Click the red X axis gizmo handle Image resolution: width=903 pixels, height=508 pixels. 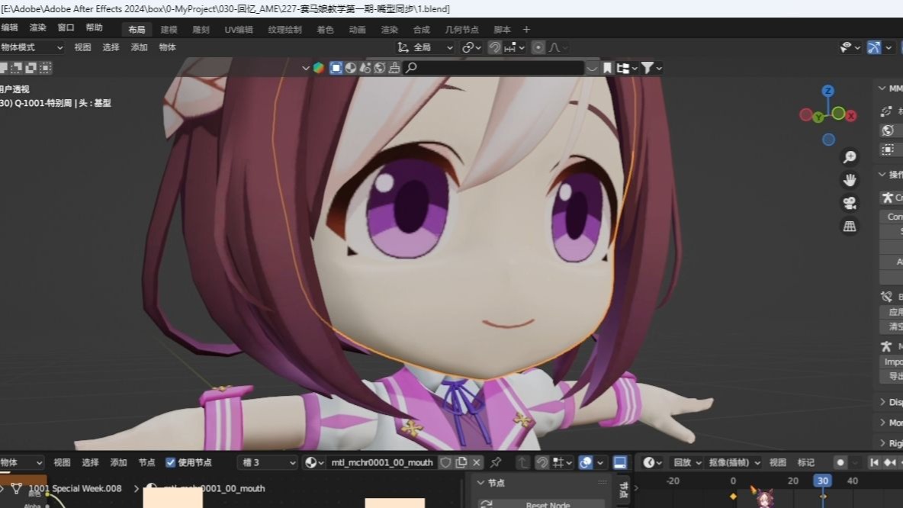point(851,116)
